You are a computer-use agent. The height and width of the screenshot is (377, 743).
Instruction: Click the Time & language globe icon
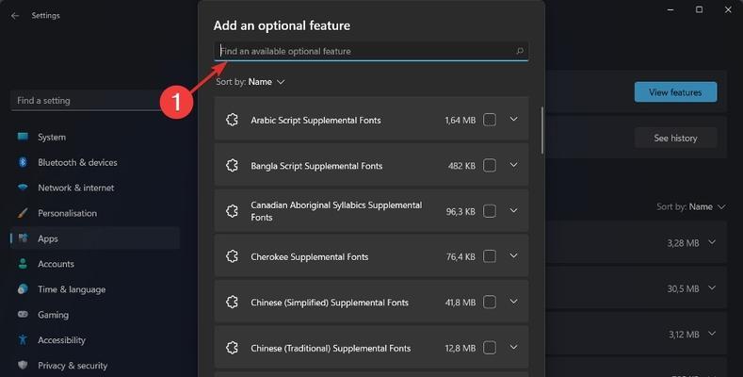[x=23, y=288]
